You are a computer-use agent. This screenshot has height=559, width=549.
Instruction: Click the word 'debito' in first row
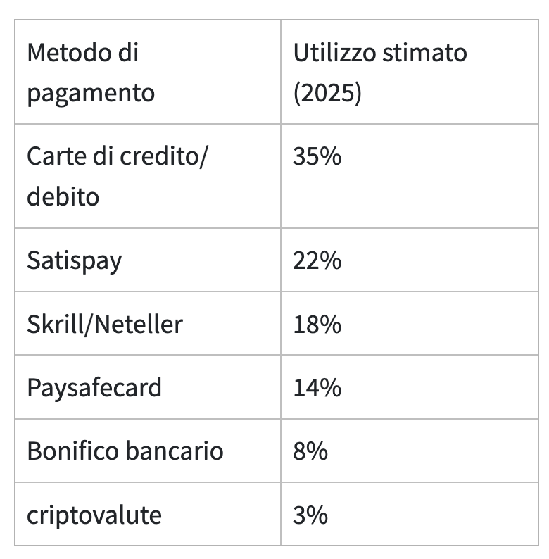63,196
